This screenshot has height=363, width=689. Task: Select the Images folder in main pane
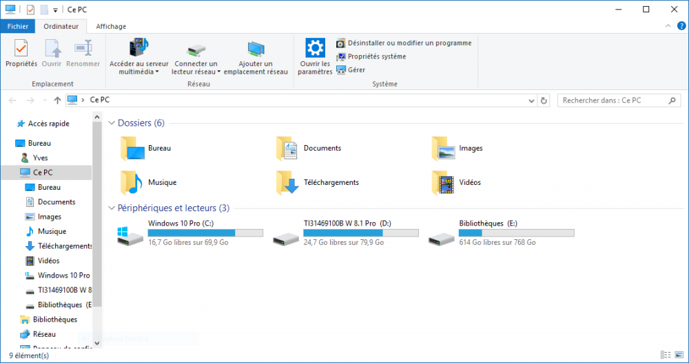[x=457, y=148]
